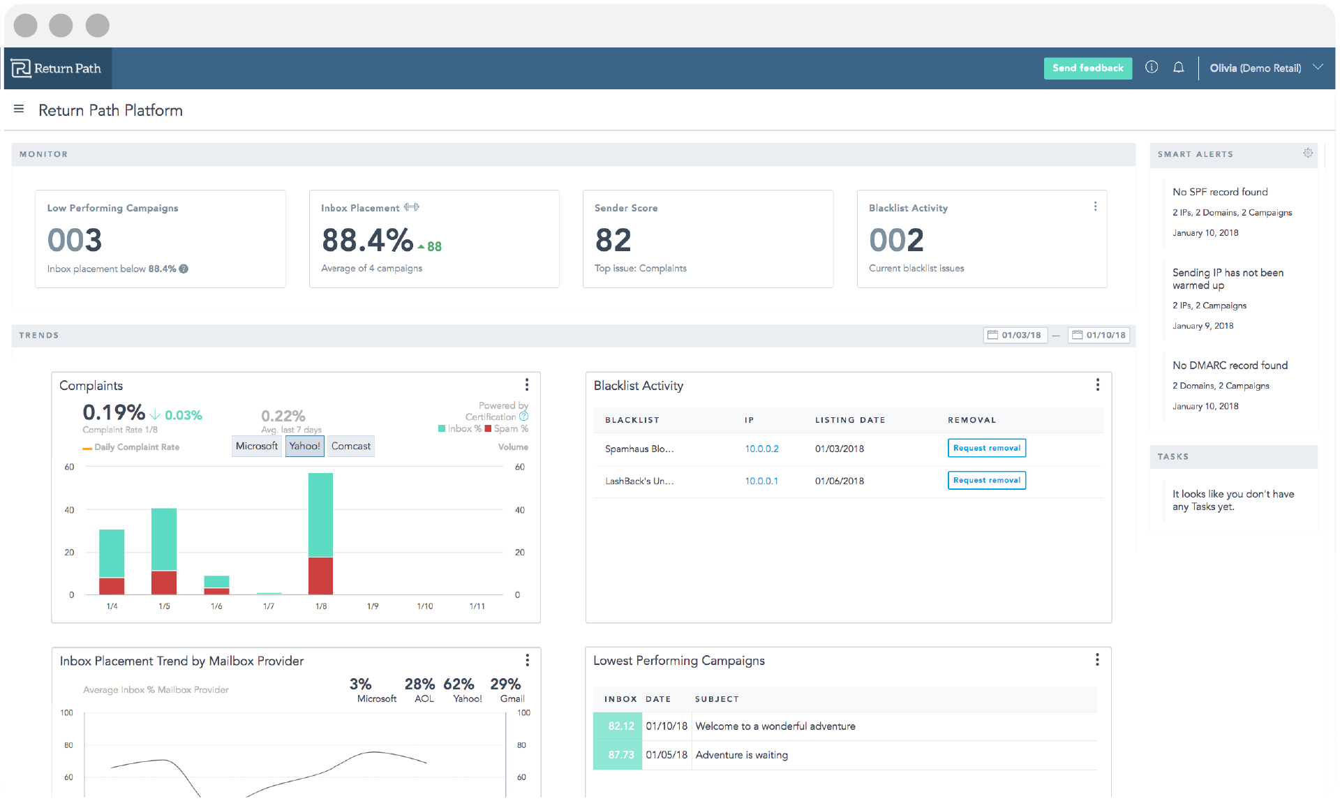1340x801 pixels.
Task: Click the Return Path Platform title
Action: point(110,110)
